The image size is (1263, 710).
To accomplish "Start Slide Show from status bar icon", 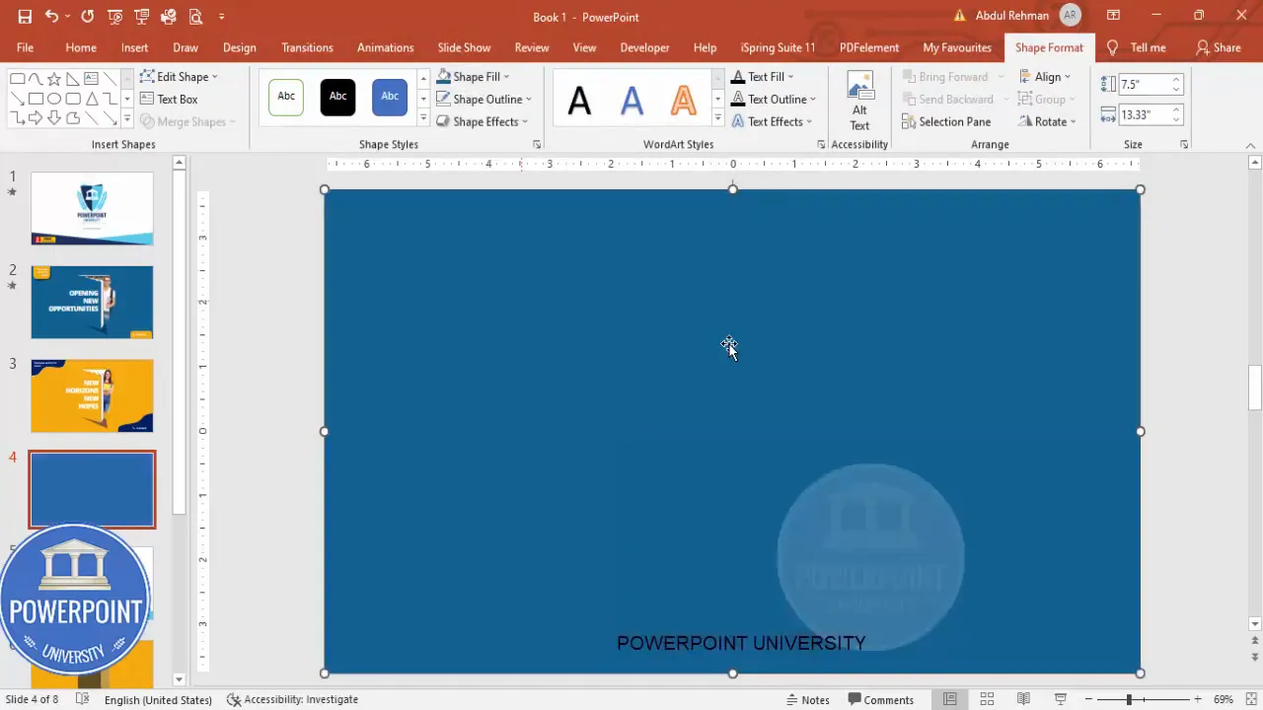I will [x=1061, y=699].
